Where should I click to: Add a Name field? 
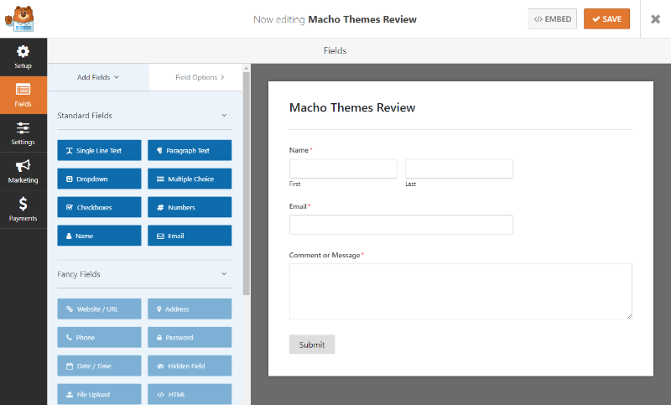click(x=99, y=236)
